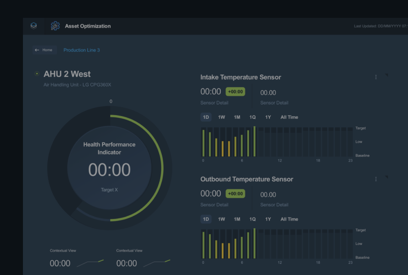Click the +00:00 badge on Outbound sensor
408x275 pixels.
(235, 194)
